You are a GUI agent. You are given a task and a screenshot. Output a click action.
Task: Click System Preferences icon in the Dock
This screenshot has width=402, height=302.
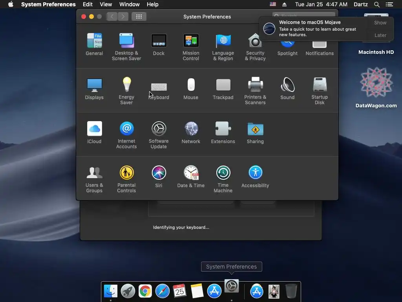tap(232, 286)
